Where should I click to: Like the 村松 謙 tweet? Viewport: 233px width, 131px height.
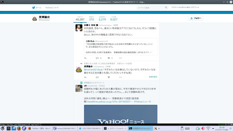pyautogui.click(x=109, y=58)
